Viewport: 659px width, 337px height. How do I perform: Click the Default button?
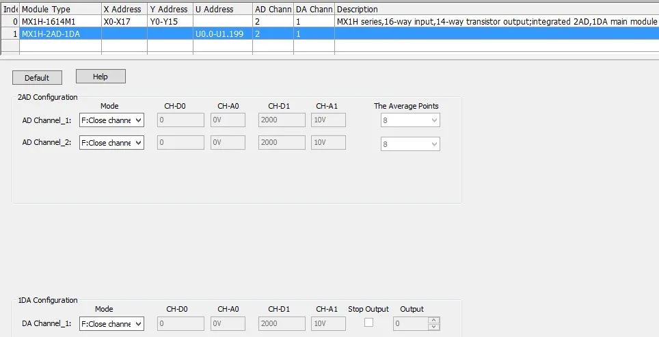(x=37, y=78)
